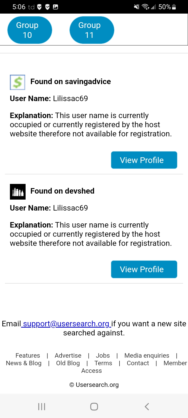Tap the Android recent apps icon
Image resolution: width=188 pixels, height=418 pixels.
[x=42, y=407]
